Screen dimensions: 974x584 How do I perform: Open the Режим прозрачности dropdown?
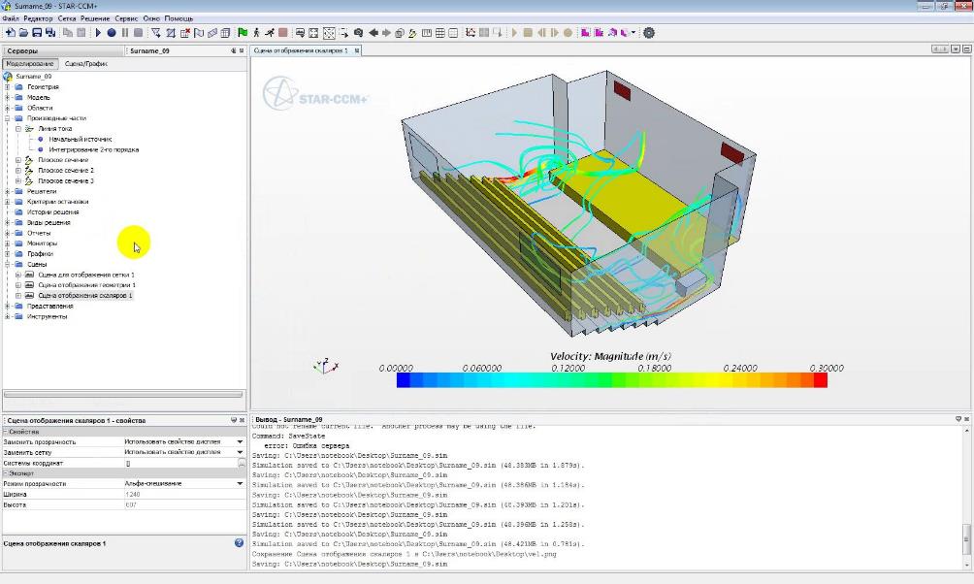(x=240, y=483)
